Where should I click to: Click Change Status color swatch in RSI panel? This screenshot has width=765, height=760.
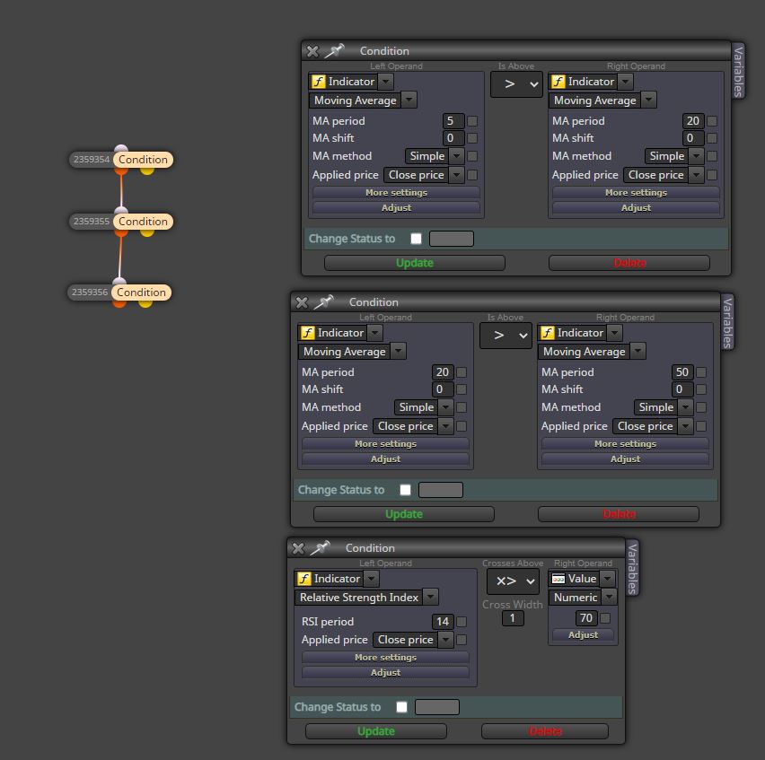(437, 707)
